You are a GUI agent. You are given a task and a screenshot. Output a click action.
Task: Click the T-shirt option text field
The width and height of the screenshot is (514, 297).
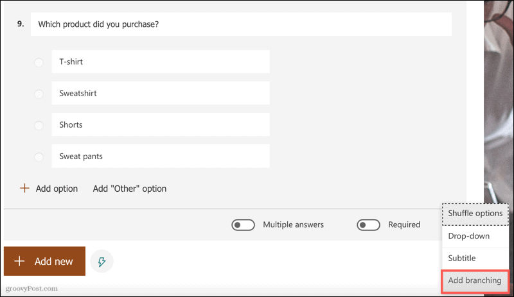click(161, 62)
